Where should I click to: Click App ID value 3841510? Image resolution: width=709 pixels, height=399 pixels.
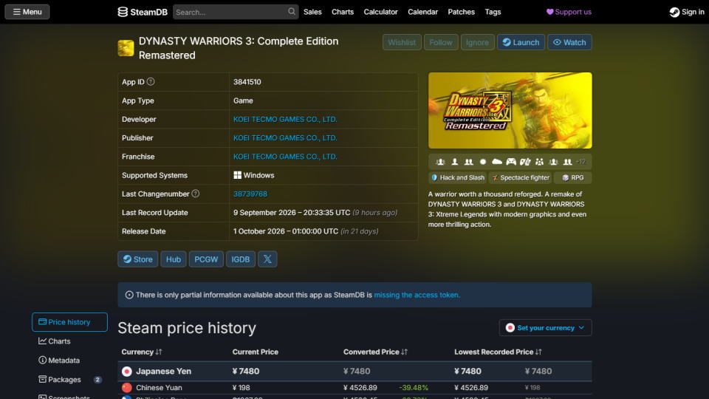[247, 82]
